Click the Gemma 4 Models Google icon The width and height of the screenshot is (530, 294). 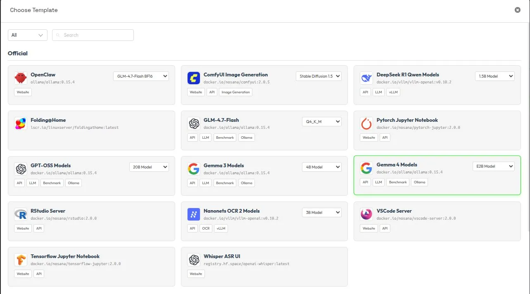pyautogui.click(x=366, y=168)
